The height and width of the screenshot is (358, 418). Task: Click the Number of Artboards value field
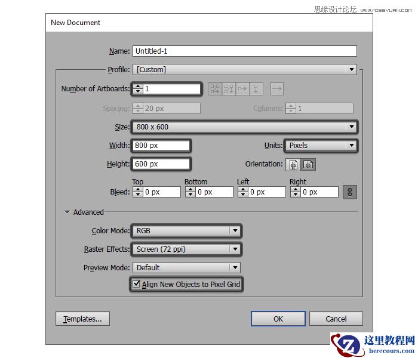point(171,89)
